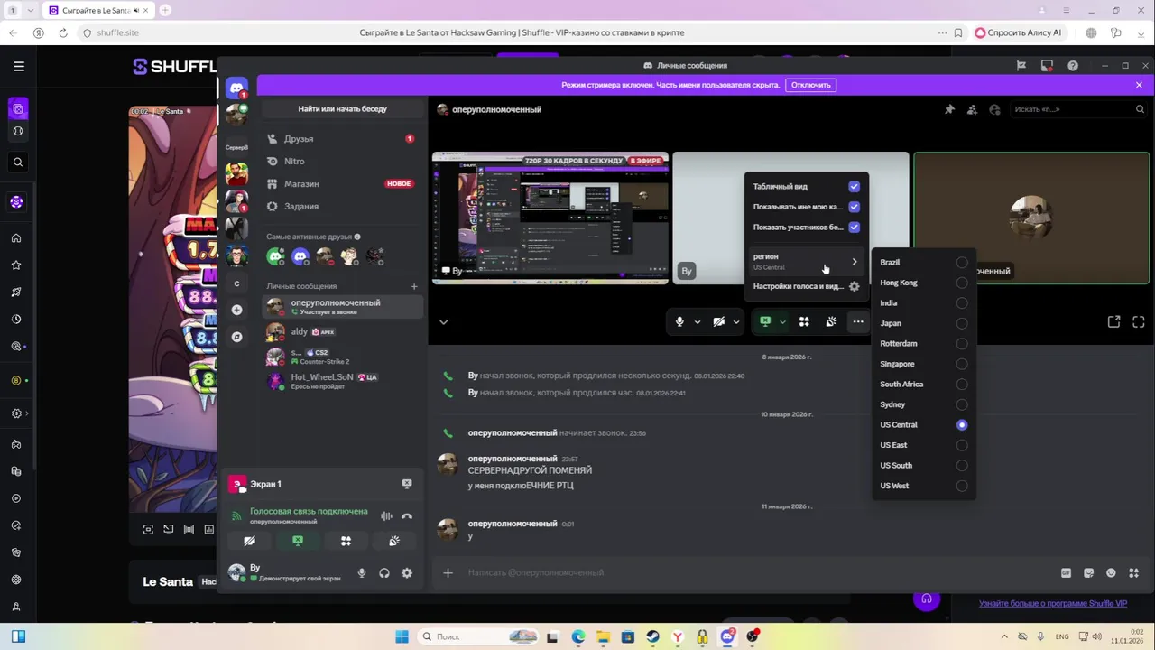Viewport: 1155px width, 650px height.
Task: Open Nitro section
Action: pos(342,162)
